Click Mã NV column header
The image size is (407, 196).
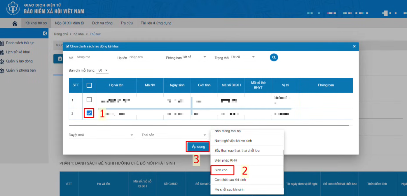coord(150,85)
